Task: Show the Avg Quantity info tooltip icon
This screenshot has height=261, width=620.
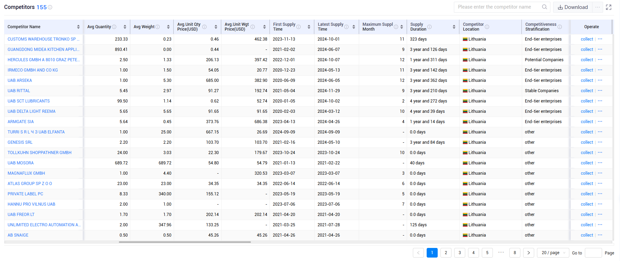Action: (114, 27)
